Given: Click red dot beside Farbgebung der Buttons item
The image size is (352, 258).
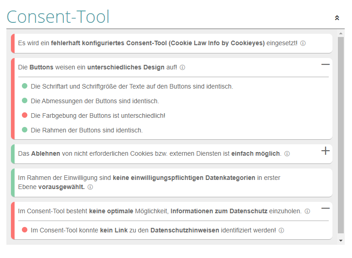Looking at the screenshot, I should coord(25,116).
